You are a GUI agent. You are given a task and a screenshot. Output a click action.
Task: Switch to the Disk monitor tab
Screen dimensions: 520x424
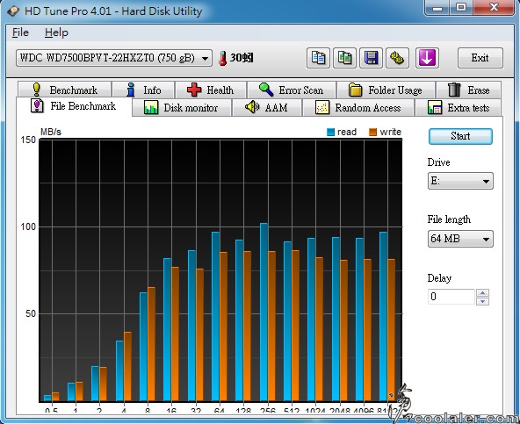(182, 108)
